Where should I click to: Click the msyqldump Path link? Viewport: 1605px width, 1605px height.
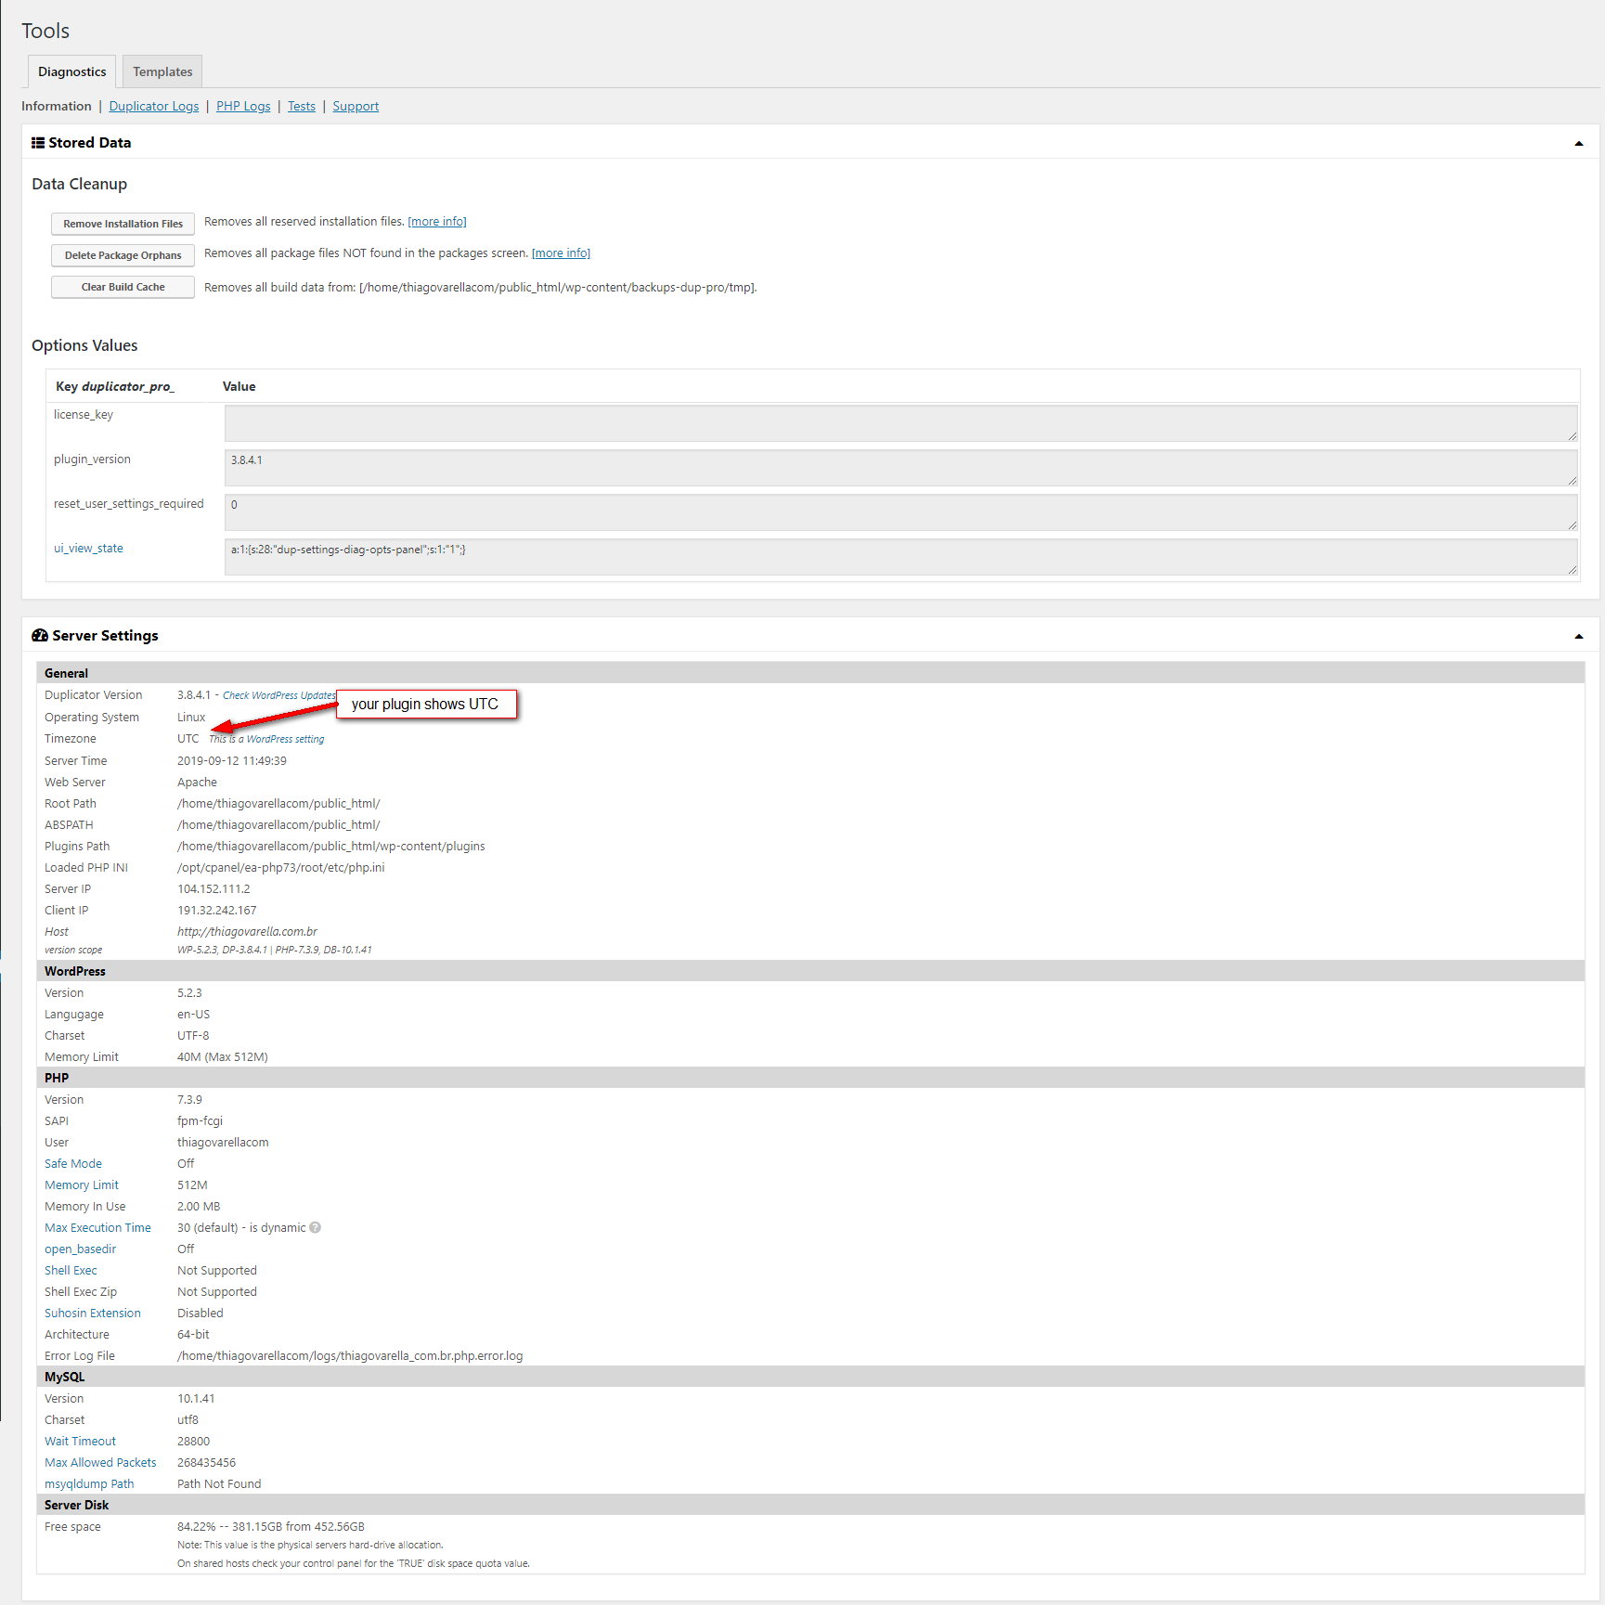[x=89, y=1484]
